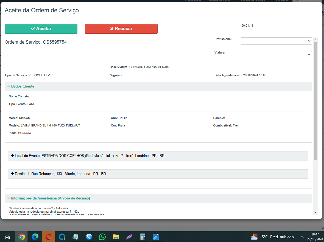Click the modal scrollbar down arrow
This screenshot has width=324, height=242.
tap(315, 212)
